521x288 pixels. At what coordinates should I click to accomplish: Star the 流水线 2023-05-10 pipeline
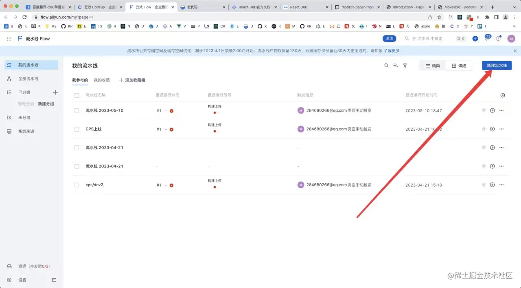(484, 110)
